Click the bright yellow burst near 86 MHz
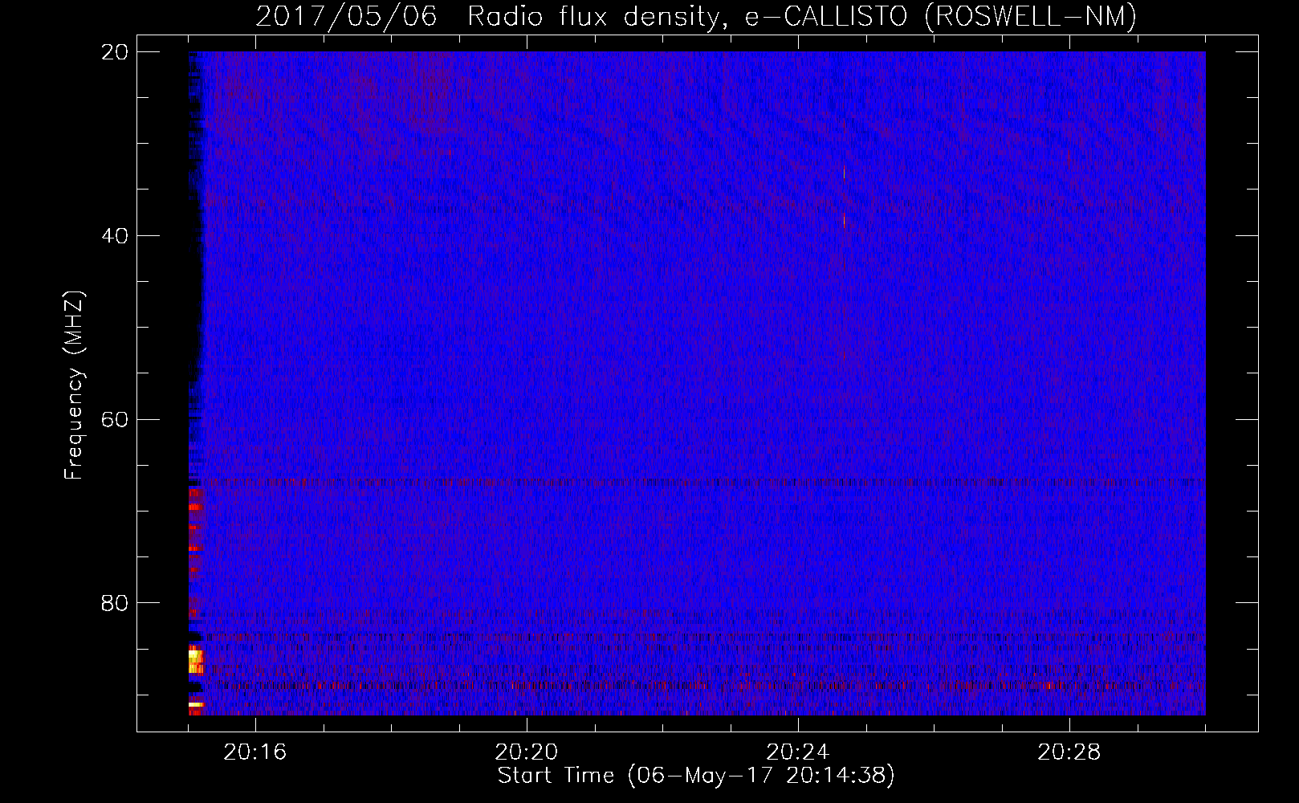The width and height of the screenshot is (1299, 803). pos(195,661)
